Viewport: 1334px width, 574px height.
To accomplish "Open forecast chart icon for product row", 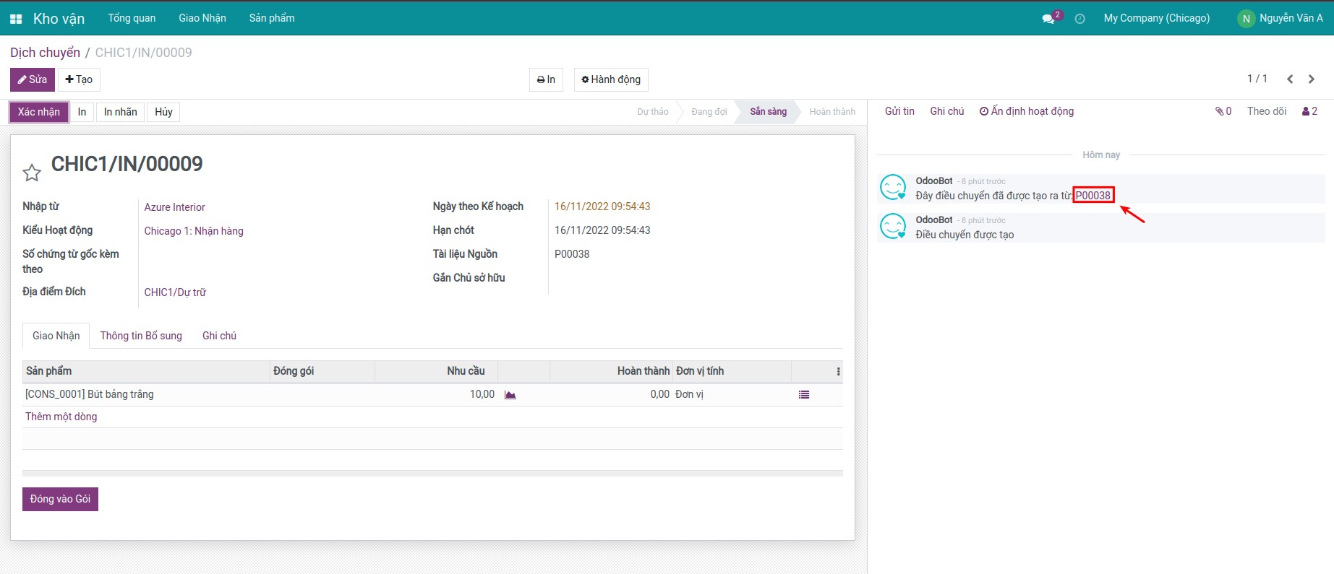I will pyautogui.click(x=510, y=395).
